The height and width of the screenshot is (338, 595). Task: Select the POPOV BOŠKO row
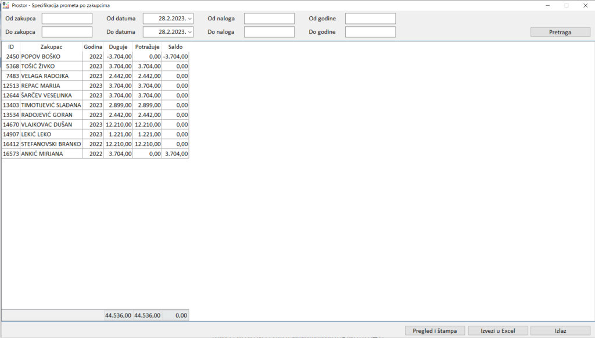(51, 56)
